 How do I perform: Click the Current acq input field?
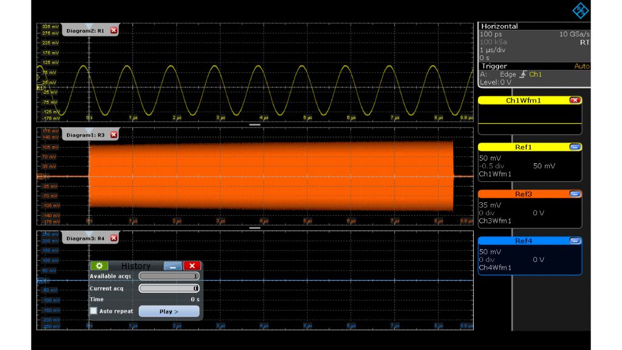coord(169,289)
